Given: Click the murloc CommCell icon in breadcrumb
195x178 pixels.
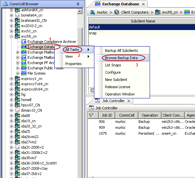Looking at the screenshot, I should point(92,12).
